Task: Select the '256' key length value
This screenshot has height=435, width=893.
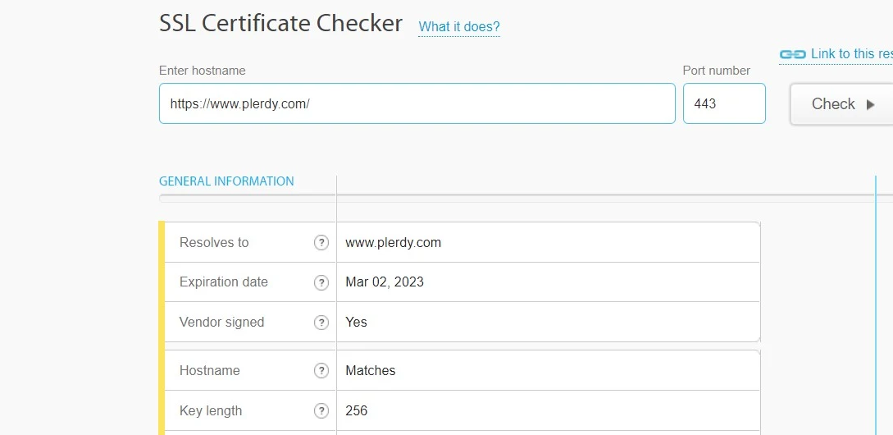Action: click(x=357, y=410)
